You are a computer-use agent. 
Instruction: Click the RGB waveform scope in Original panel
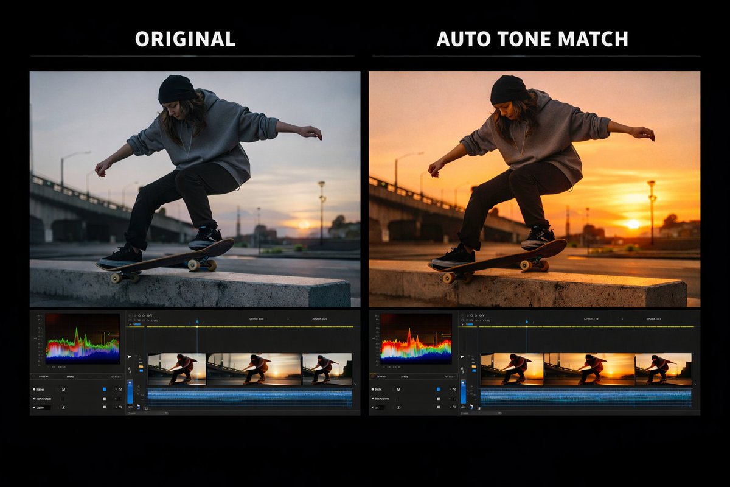click(83, 339)
